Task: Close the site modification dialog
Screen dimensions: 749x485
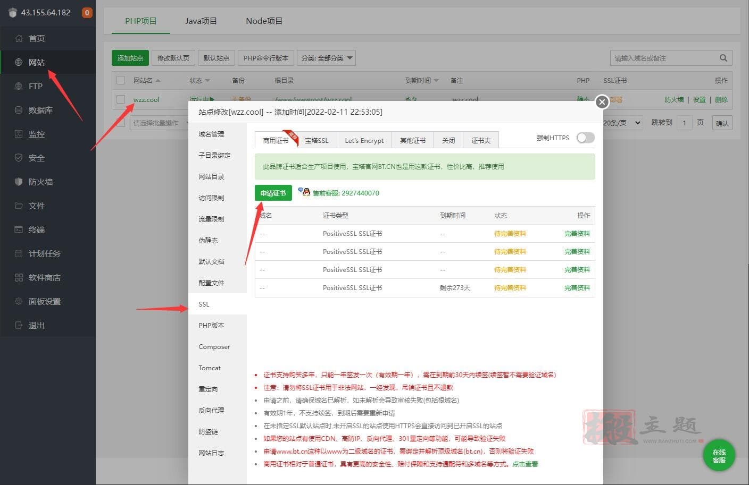Action: [602, 101]
